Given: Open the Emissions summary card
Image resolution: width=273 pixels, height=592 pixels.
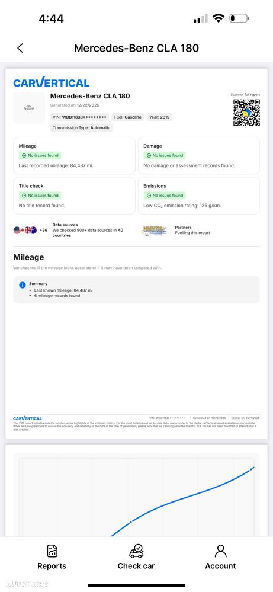Looking at the screenshot, I should pyautogui.click(x=199, y=196).
